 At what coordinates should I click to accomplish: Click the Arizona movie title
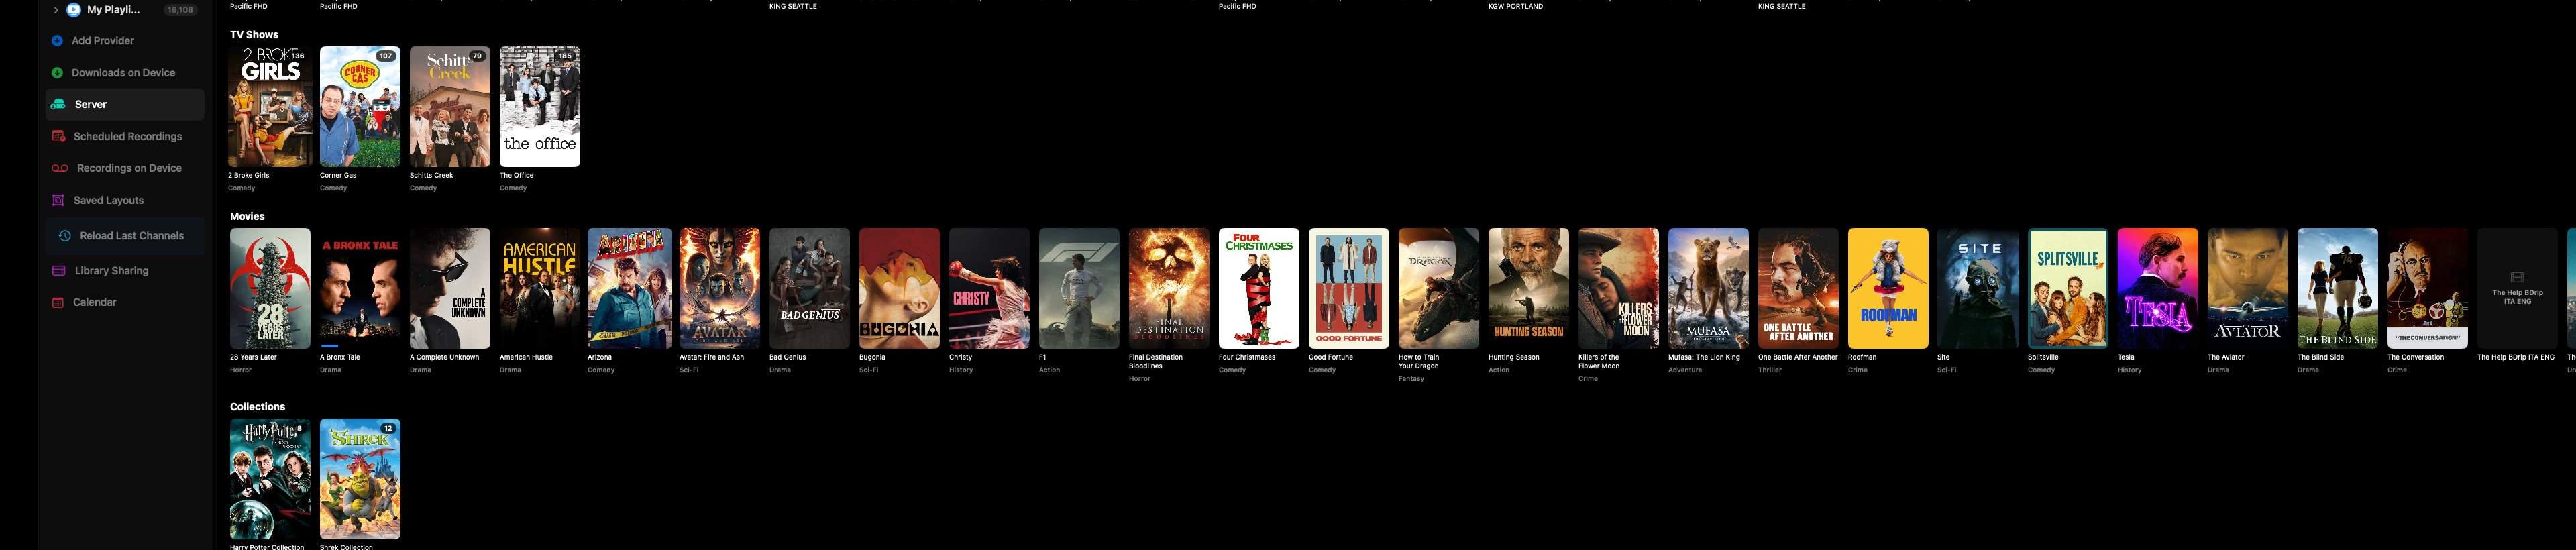[600, 357]
